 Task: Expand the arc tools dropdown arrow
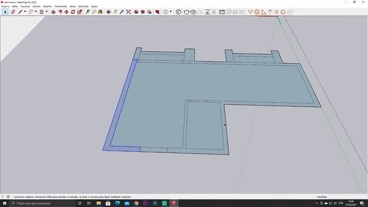(x=36, y=11)
